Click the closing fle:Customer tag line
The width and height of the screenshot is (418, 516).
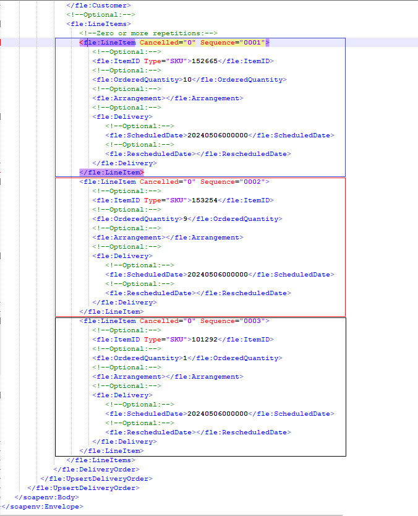[x=98, y=6]
